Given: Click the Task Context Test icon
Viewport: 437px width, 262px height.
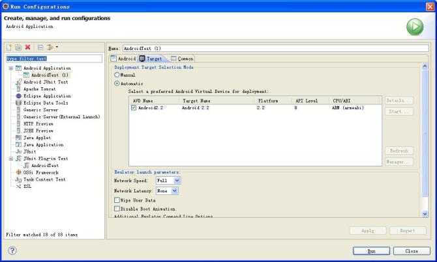Looking at the screenshot, I should [18, 179].
